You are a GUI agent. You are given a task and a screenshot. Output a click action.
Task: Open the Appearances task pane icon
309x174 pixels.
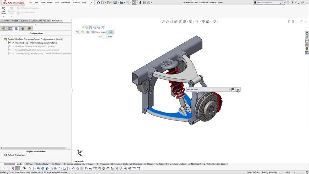coord(307,49)
